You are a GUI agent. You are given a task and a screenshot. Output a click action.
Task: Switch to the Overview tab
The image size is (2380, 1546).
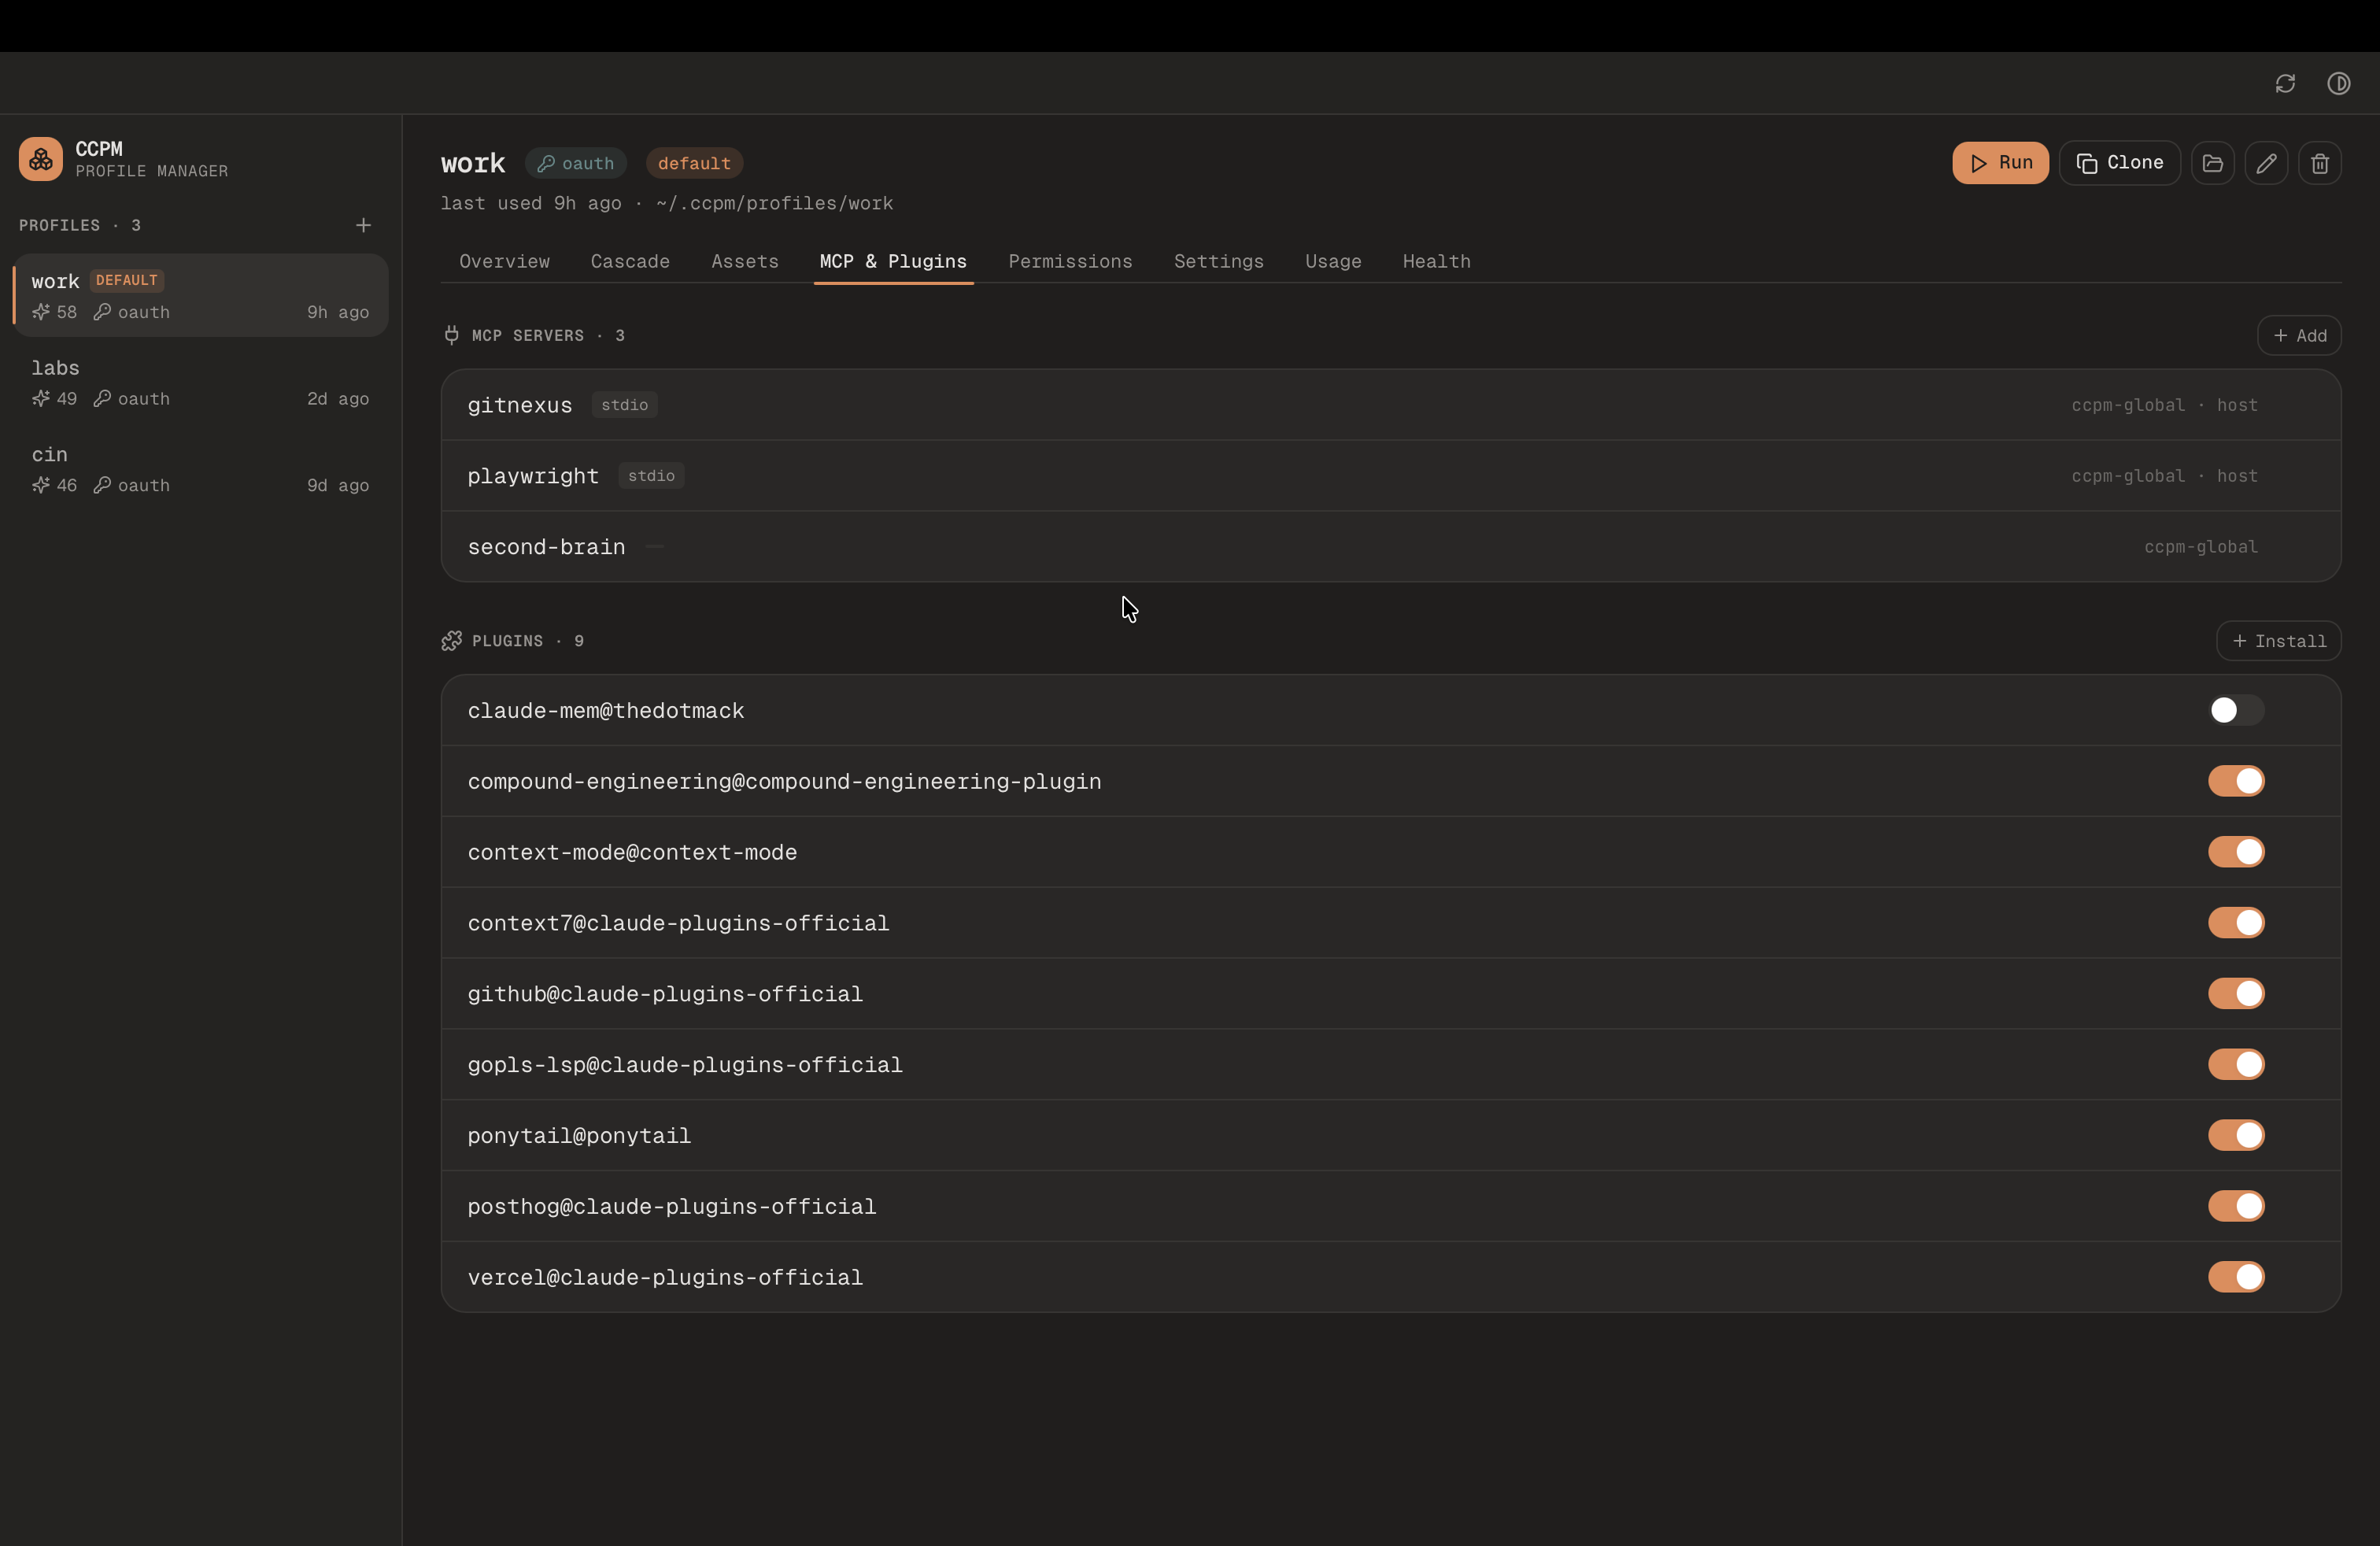tap(504, 262)
